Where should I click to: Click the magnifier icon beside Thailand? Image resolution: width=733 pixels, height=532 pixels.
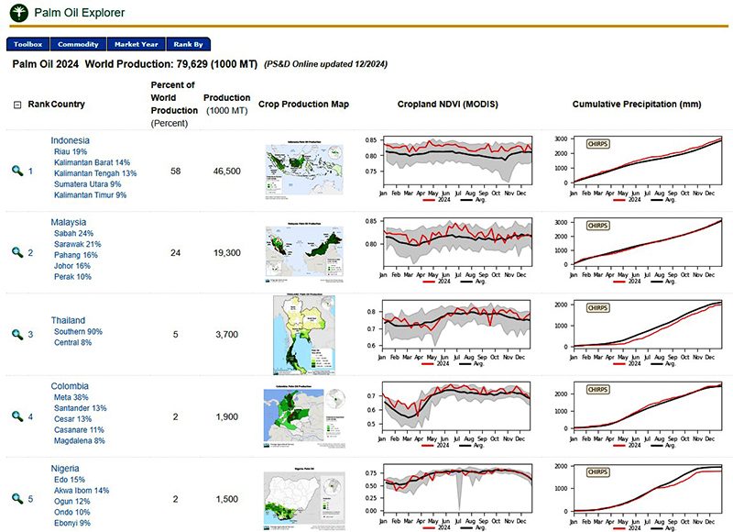click(16, 335)
